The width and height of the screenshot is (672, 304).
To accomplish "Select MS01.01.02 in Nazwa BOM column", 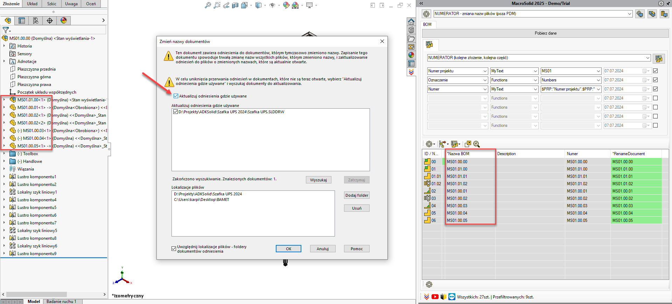I will (x=457, y=184).
